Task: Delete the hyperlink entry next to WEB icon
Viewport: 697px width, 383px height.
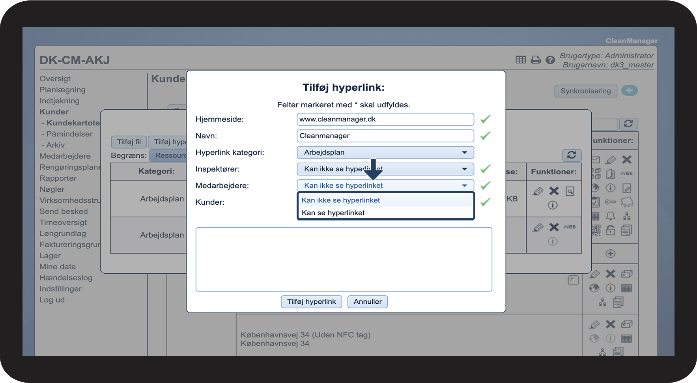Action: click(x=554, y=227)
